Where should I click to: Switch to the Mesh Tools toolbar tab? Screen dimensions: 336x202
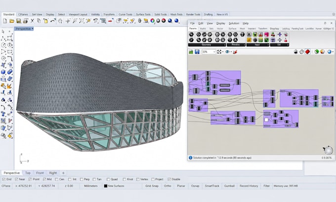point(176,14)
